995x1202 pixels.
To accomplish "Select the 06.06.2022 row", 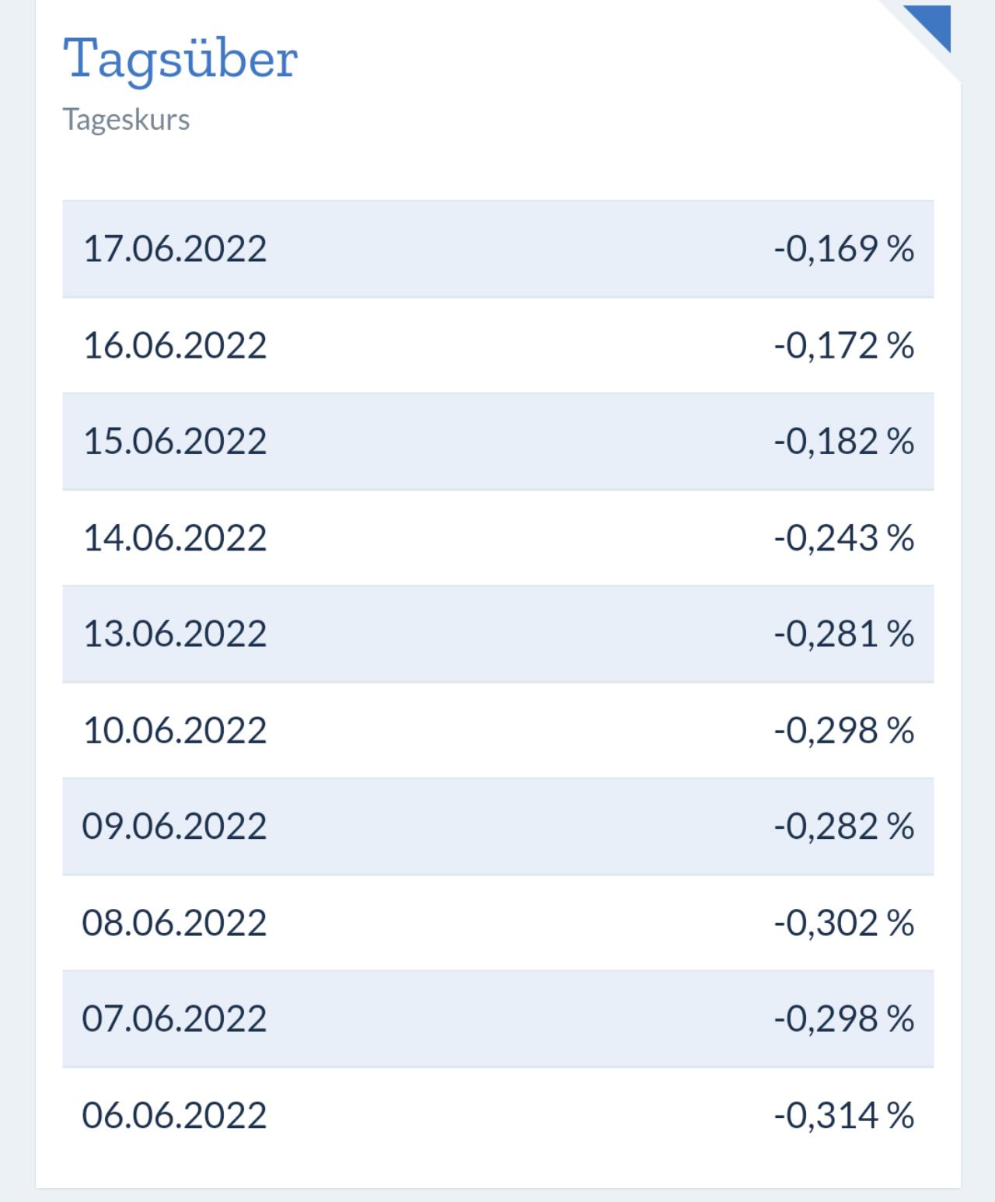I will coord(497,1116).
